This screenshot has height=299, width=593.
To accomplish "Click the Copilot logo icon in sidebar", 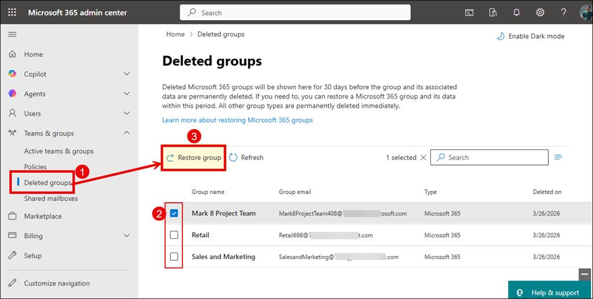I will [x=13, y=74].
